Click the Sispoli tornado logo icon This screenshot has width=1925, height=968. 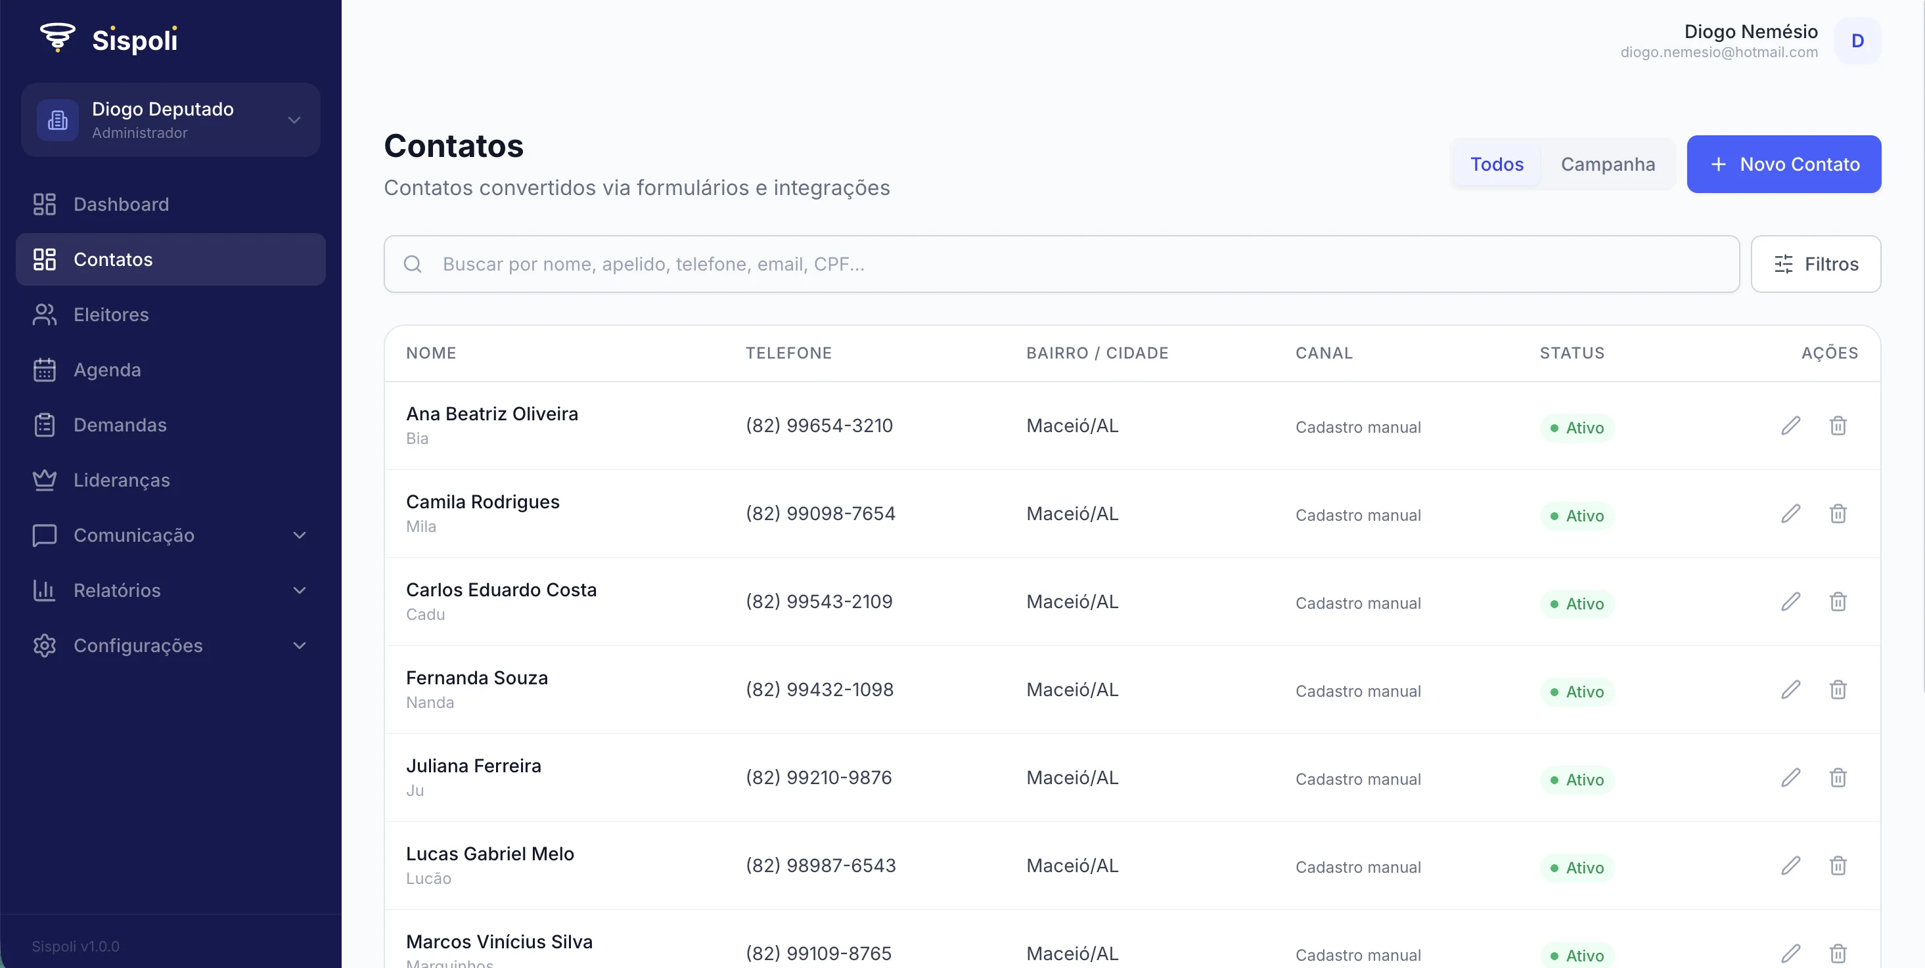[x=58, y=37]
